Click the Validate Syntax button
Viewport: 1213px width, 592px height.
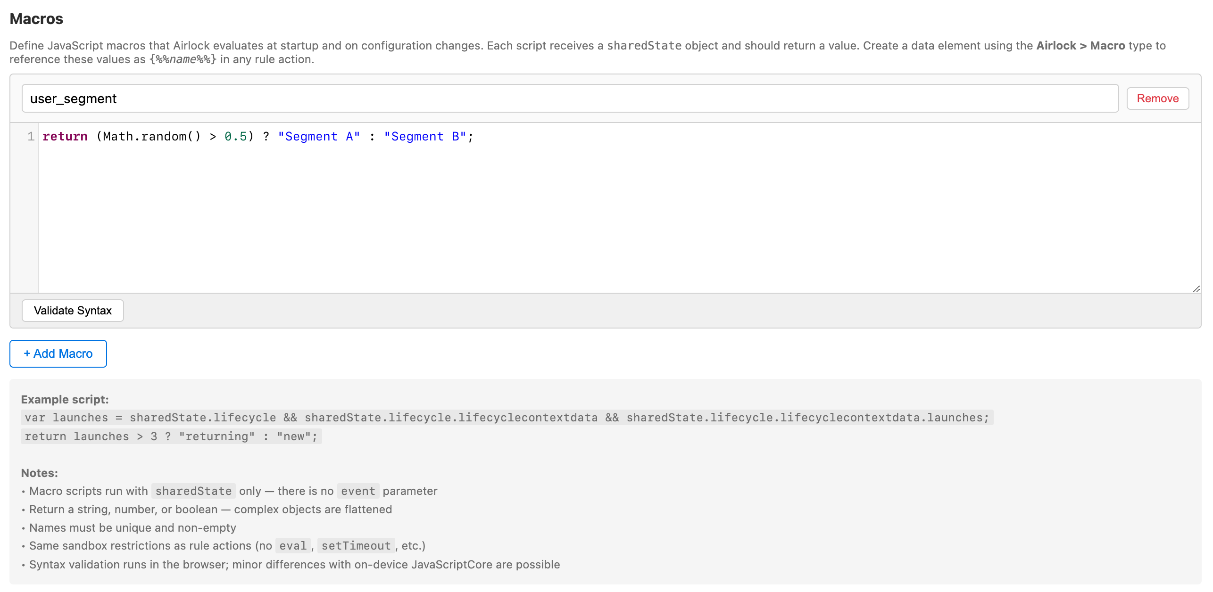pyautogui.click(x=73, y=311)
